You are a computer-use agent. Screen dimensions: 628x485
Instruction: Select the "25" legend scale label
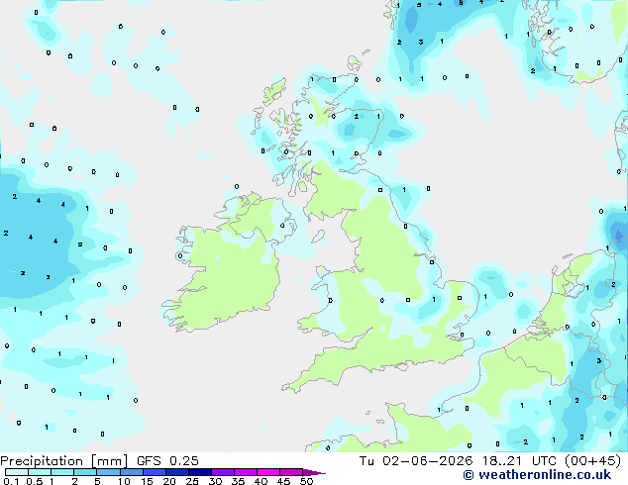click(192, 481)
